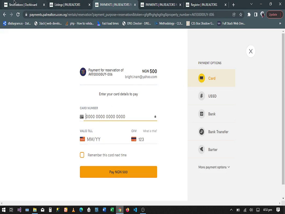
Task: Focus the card number field
Action: click(119, 116)
